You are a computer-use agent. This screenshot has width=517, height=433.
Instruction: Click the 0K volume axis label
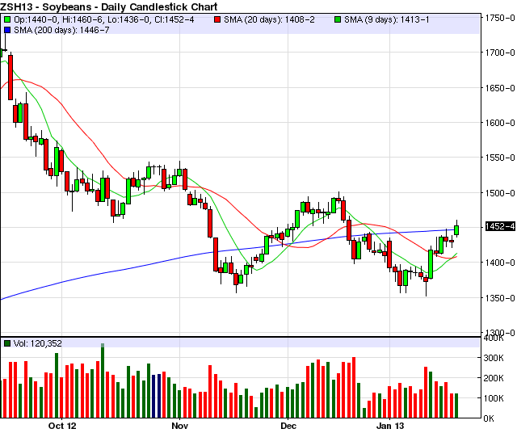click(489, 418)
